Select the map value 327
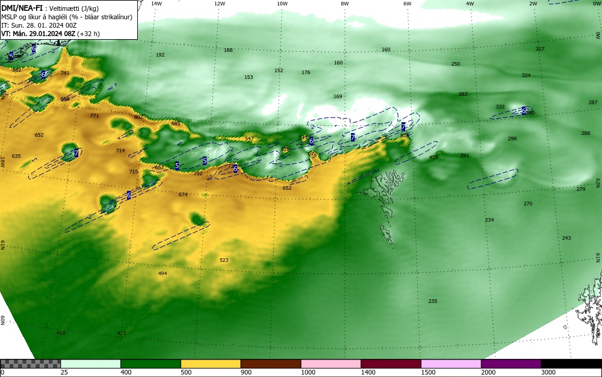 (540, 49)
